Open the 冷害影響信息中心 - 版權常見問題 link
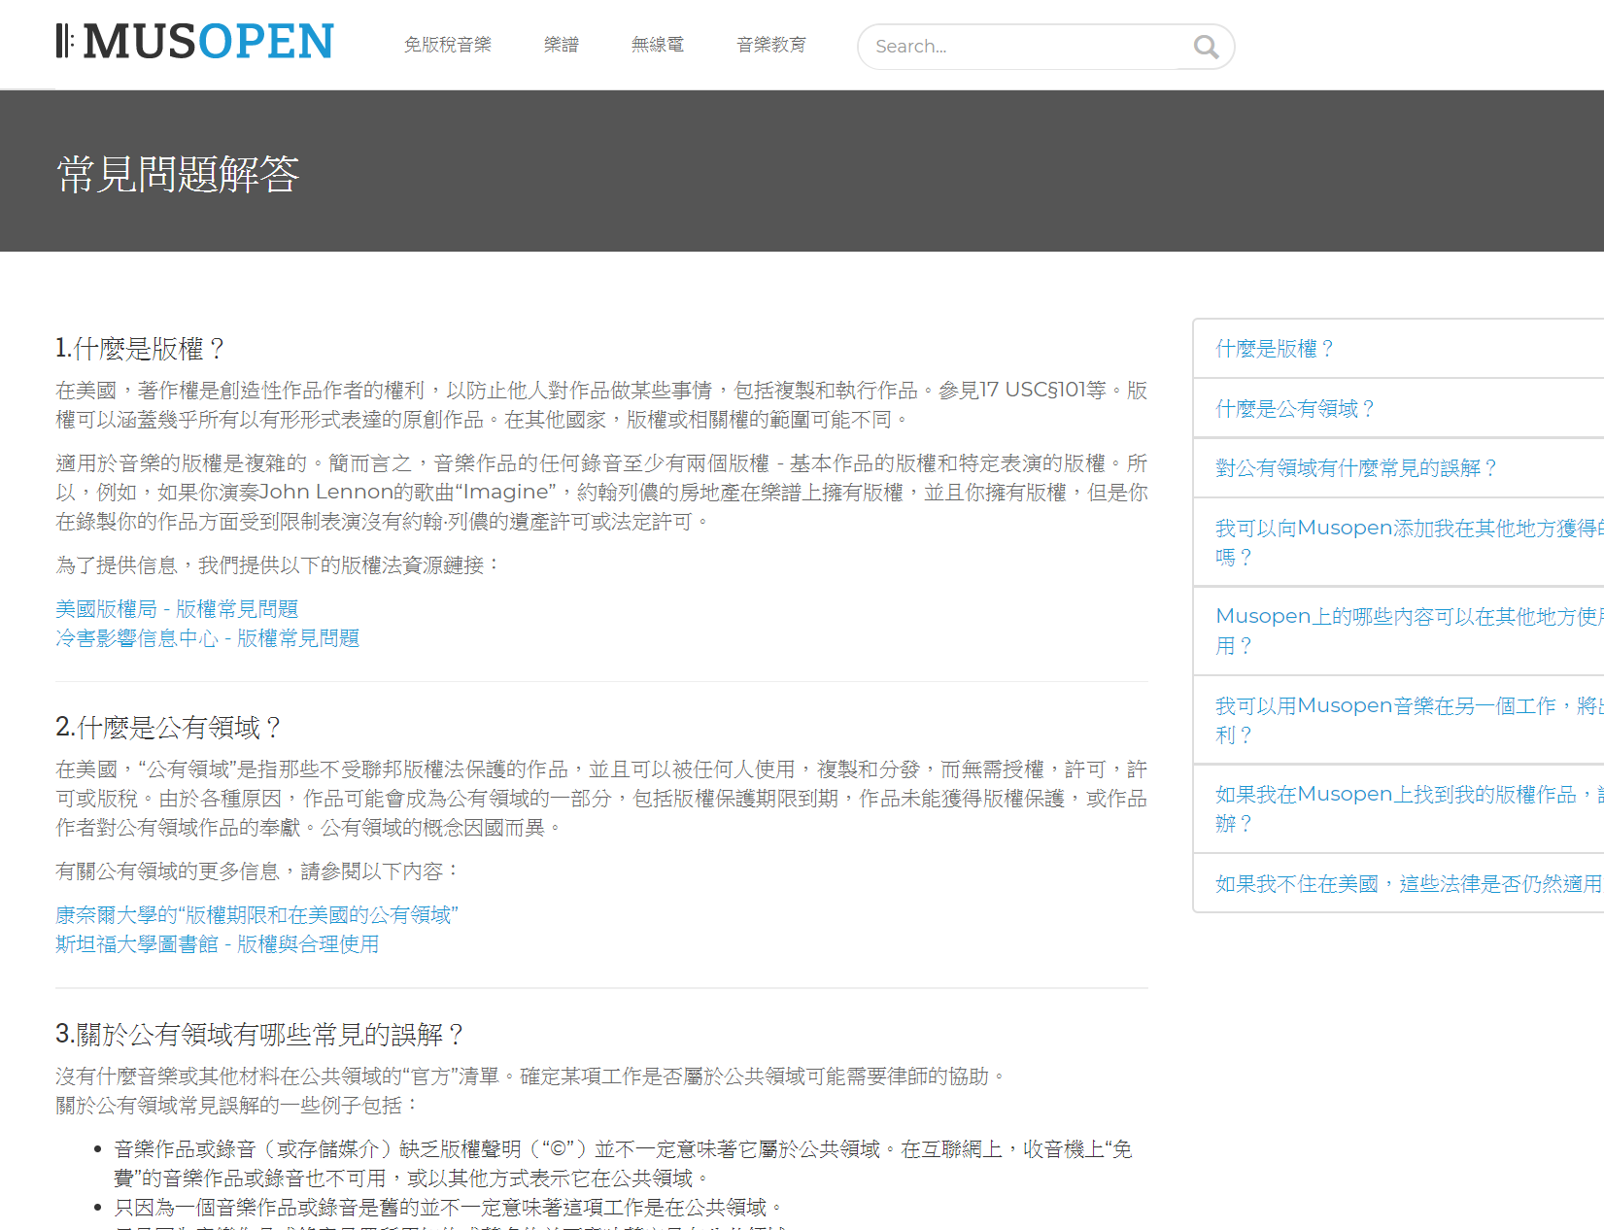1604x1230 pixels. [x=208, y=638]
